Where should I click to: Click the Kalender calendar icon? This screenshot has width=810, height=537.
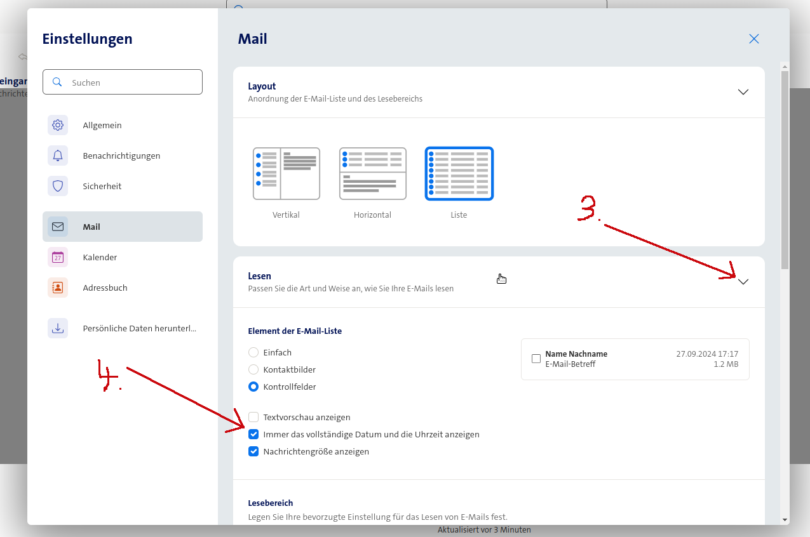coord(58,257)
